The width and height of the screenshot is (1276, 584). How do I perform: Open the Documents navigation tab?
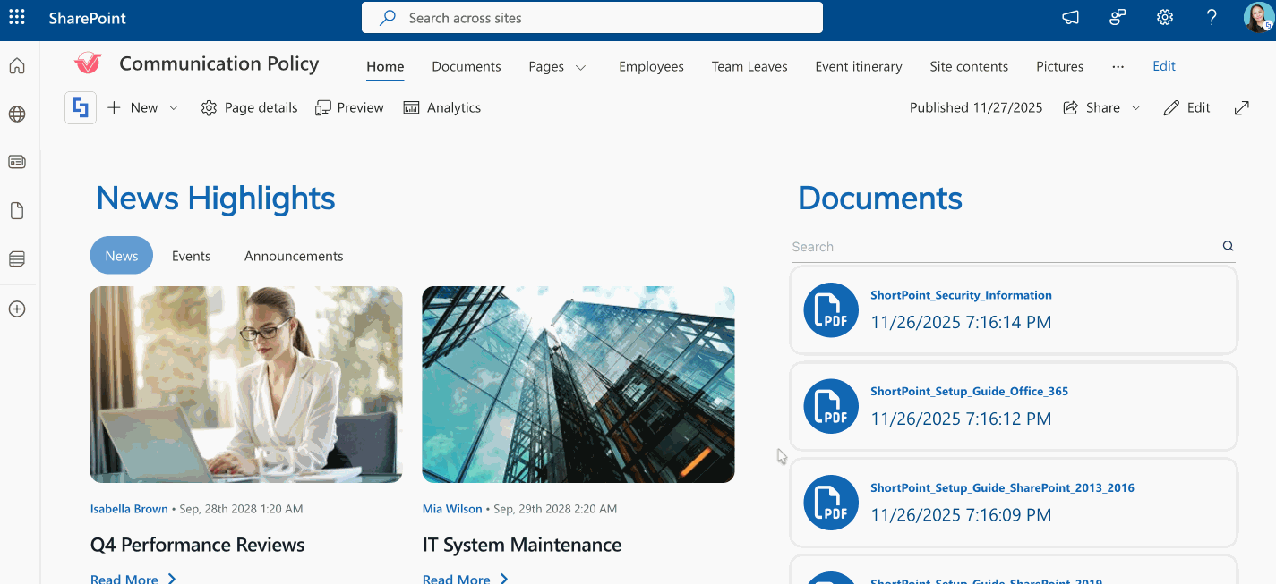(467, 66)
